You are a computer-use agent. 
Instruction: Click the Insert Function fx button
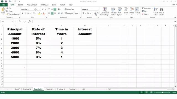pos(30,21)
